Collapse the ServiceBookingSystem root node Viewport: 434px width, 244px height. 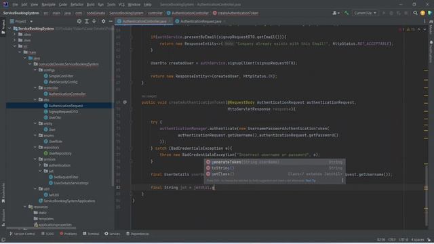9,28
